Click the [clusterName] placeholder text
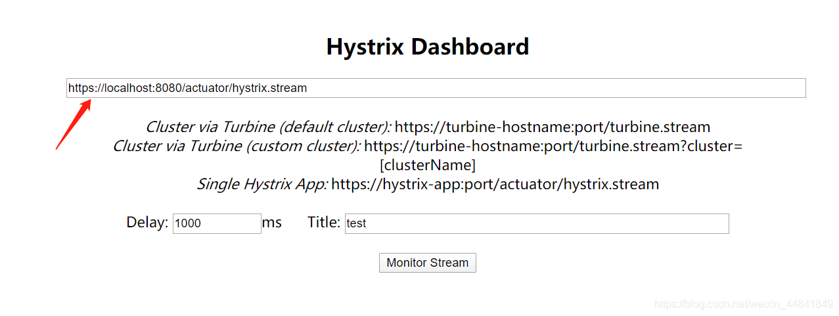This screenshot has height=316, width=839. 428,165
